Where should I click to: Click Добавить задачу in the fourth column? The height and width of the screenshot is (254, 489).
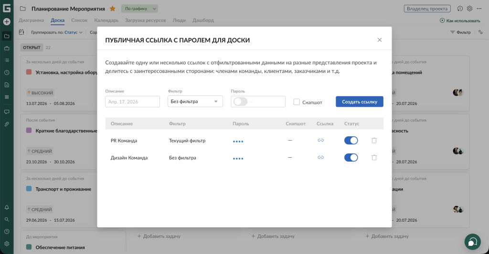click(x=387, y=236)
